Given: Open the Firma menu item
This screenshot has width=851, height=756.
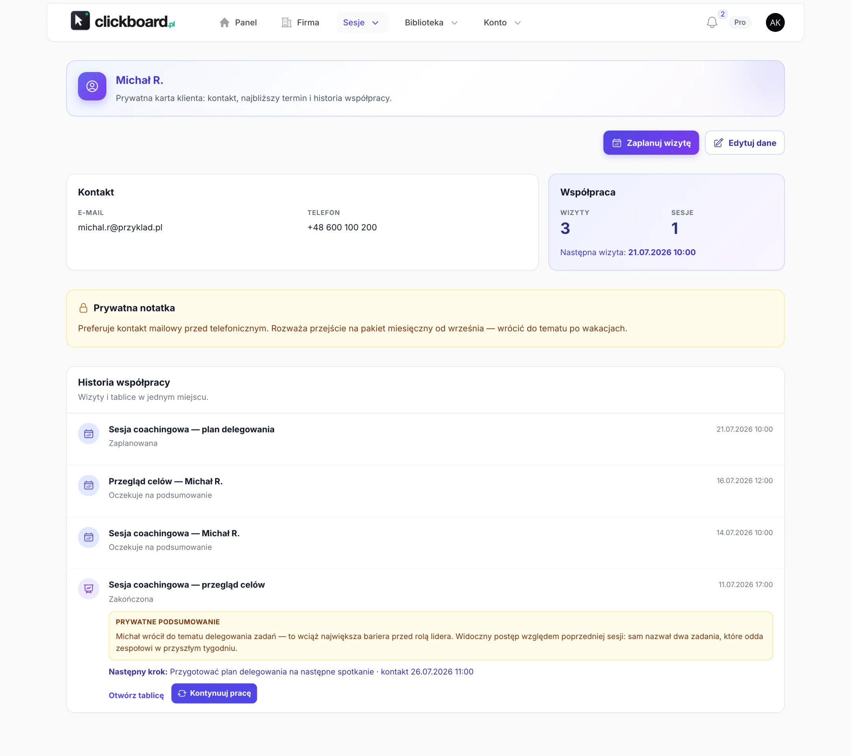Looking at the screenshot, I should [300, 22].
